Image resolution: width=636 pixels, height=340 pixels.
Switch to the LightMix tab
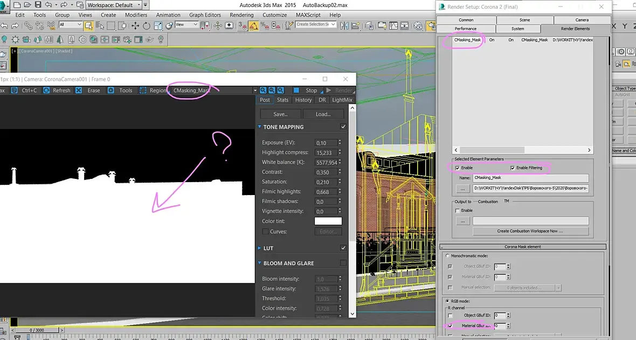[342, 100]
